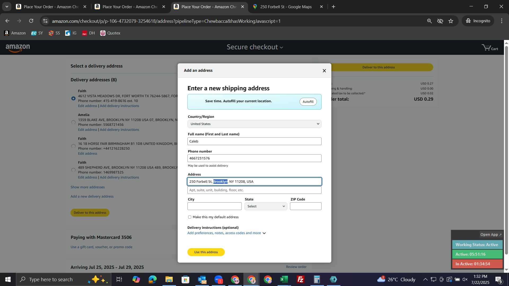The image size is (509, 286).
Task: Open Excel from taskbar
Action: [x=284, y=279]
